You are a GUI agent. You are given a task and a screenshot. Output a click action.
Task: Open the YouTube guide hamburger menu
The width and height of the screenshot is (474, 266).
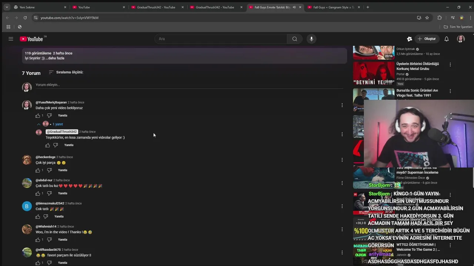click(11, 39)
